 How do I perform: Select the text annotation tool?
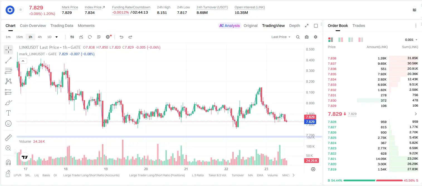pyautogui.click(x=8, y=113)
